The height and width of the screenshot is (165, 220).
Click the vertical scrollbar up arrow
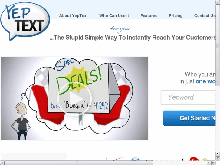(x=218, y=2)
